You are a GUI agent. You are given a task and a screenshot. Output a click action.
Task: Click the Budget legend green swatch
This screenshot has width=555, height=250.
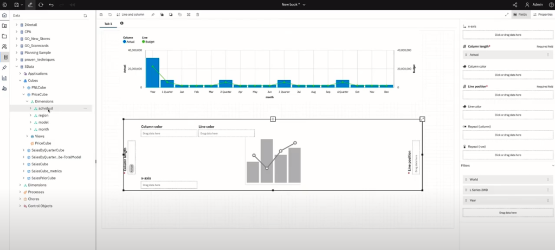143,42
